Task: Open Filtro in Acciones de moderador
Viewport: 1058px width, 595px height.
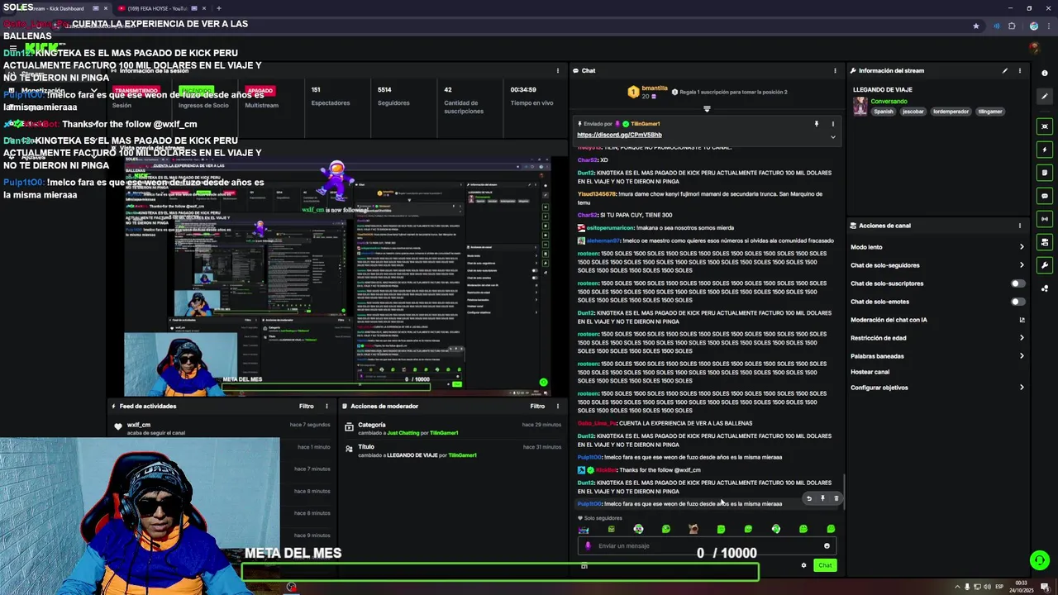Action: (537, 406)
